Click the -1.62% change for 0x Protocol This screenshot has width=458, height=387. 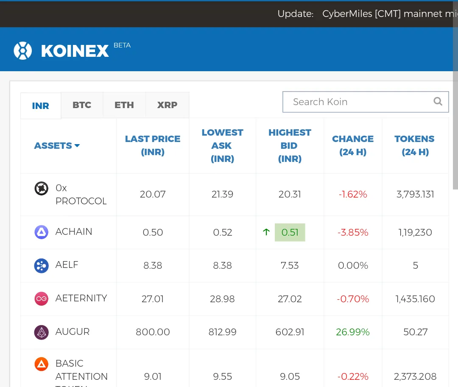point(353,194)
